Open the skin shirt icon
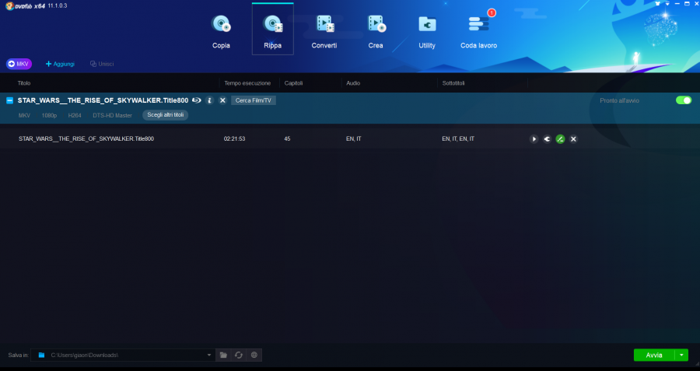This screenshot has height=371, width=700. 657,4
